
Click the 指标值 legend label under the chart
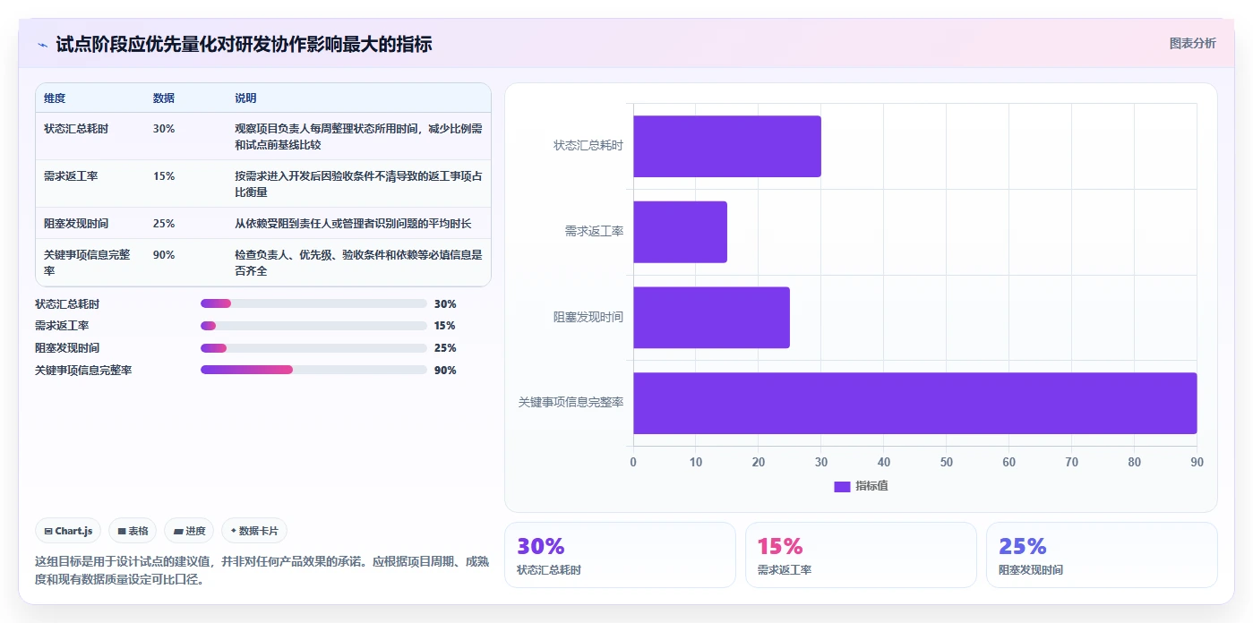871,486
